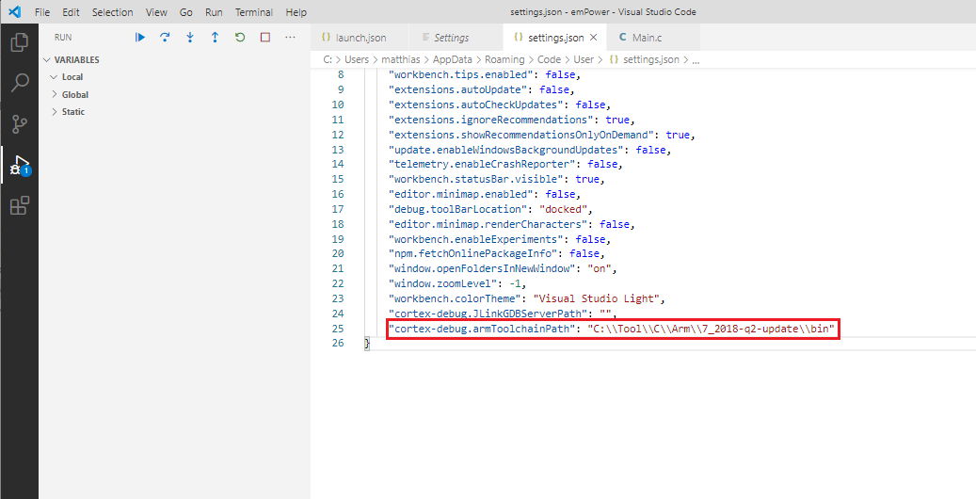976x499 pixels.
Task: Switch to the launch.json tab
Action: (360, 38)
